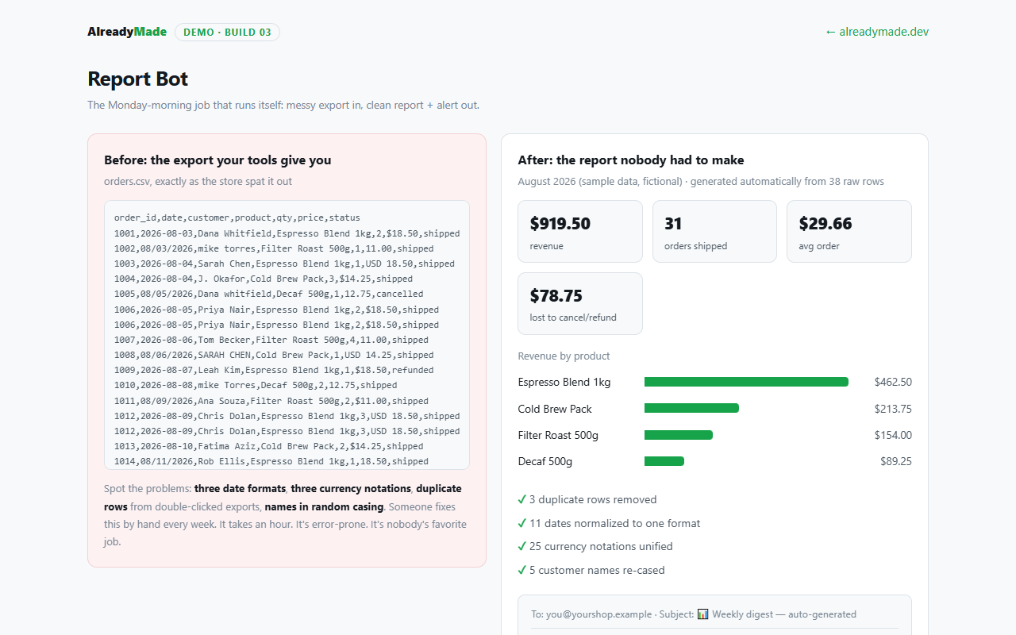The height and width of the screenshot is (635, 1016).
Task: Click the Filter Roast 500g revenue bar
Action: tap(679, 435)
